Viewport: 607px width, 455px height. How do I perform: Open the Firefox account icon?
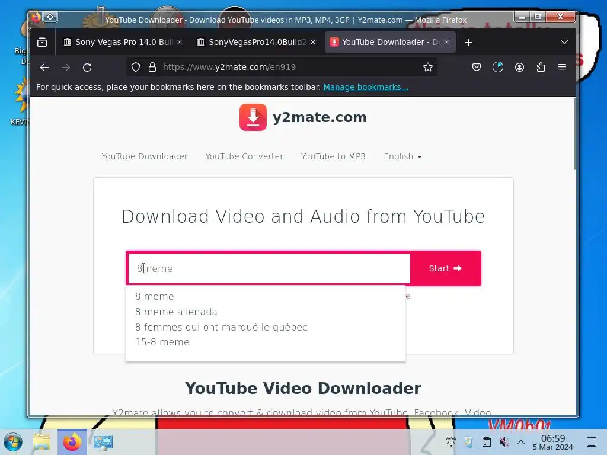click(x=519, y=68)
